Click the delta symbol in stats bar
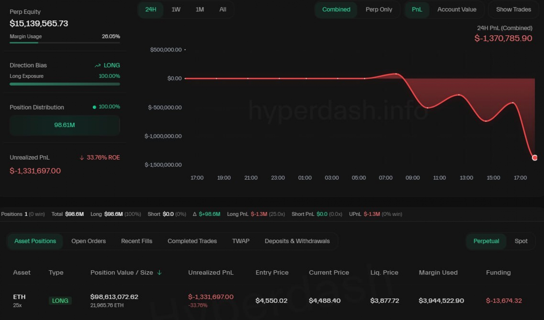The width and height of the screenshot is (544, 320). point(195,214)
